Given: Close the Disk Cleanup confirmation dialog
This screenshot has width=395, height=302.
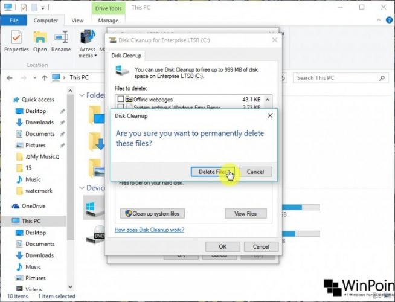Looking at the screenshot, I should pyautogui.click(x=270, y=115).
